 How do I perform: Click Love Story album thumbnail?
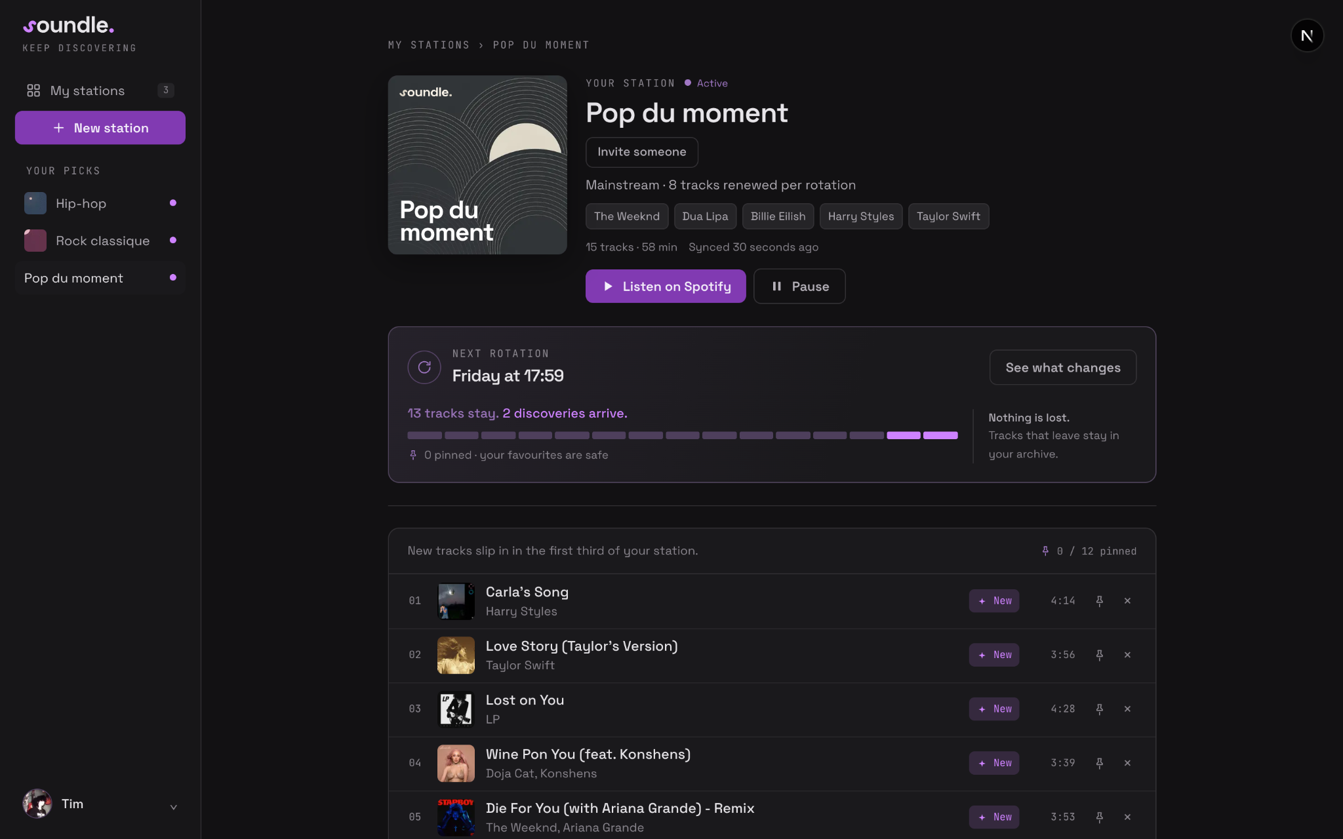coord(456,655)
